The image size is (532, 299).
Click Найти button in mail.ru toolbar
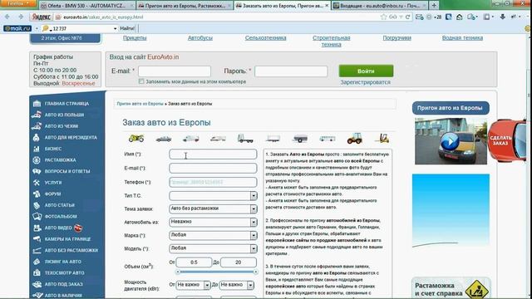(x=127, y=28)
